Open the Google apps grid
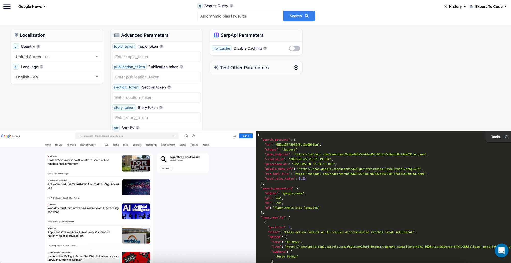 point(235,136)
